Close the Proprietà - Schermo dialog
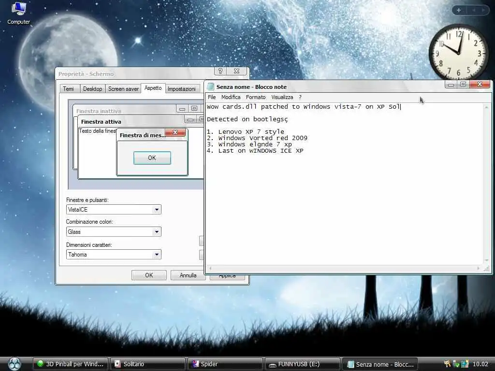Screen dimensions: 495x371 (236, 71)
